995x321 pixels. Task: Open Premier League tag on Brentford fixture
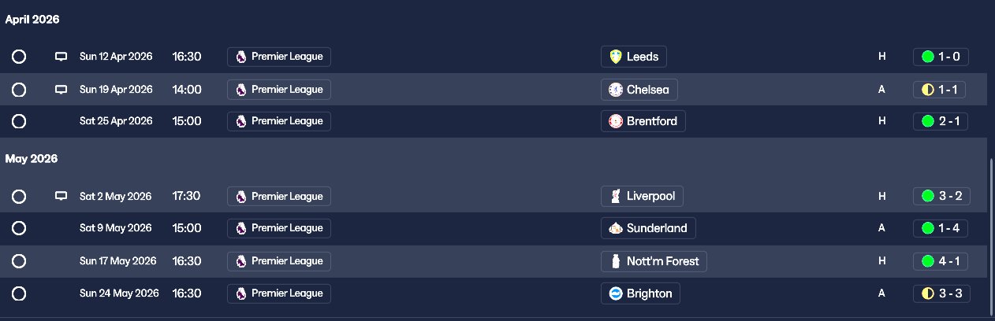coord(279,121)
